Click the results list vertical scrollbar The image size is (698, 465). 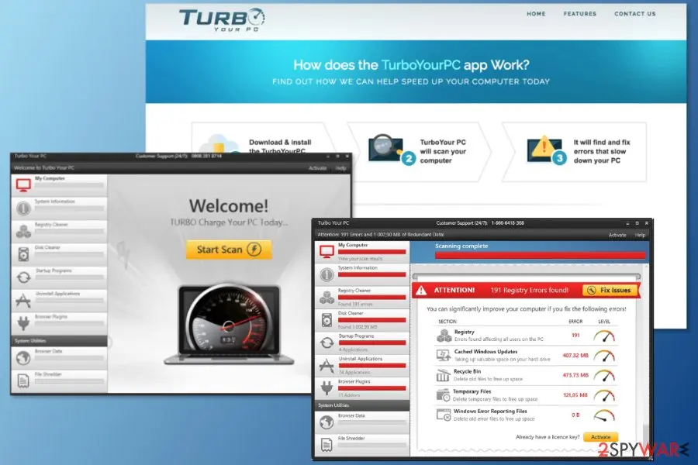click(x=645, y=360)
